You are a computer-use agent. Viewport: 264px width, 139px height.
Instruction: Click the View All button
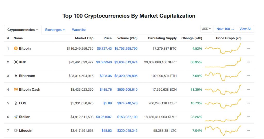[245, 29]
